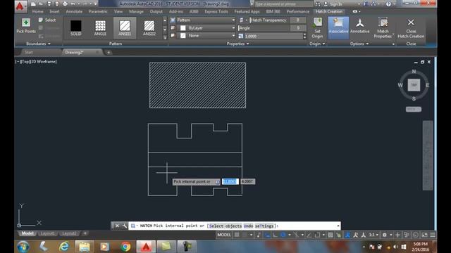Click the TOP face of the ViewCube
The width and height of the screenshot is (451, 253).
coord(414,85)
